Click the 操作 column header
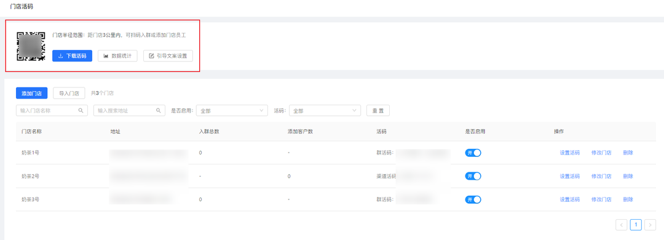 559,132
